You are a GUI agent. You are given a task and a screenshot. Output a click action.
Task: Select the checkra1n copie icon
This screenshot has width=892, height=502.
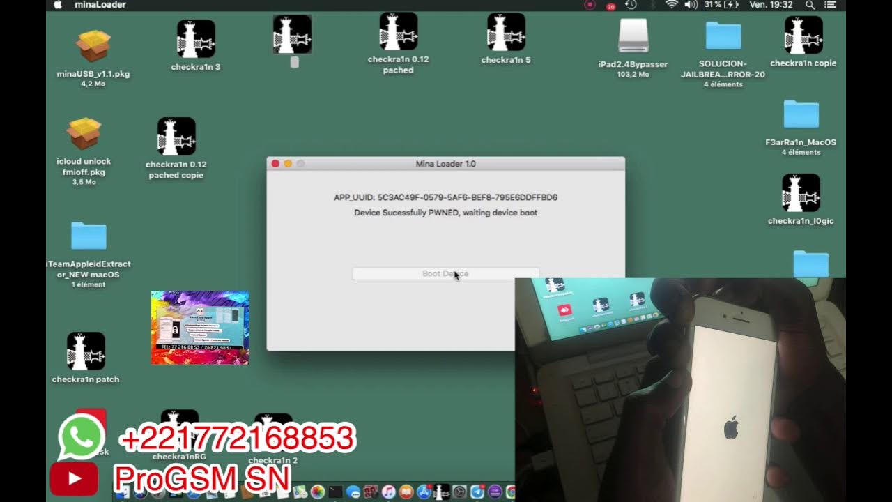803,35
